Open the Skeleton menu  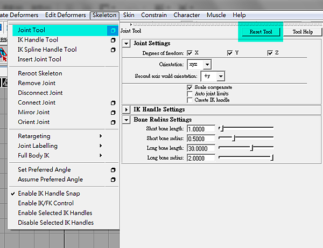[x=104, y=15]
